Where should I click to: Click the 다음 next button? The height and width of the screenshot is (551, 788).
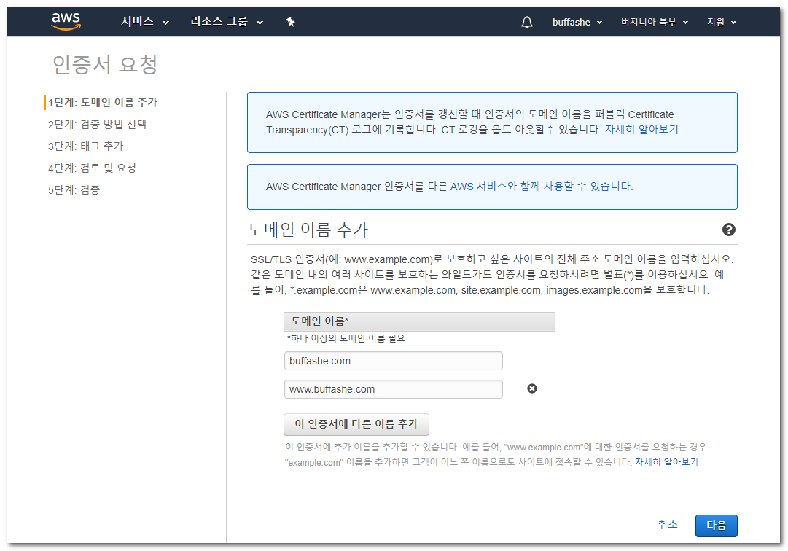tap(716, 525)
